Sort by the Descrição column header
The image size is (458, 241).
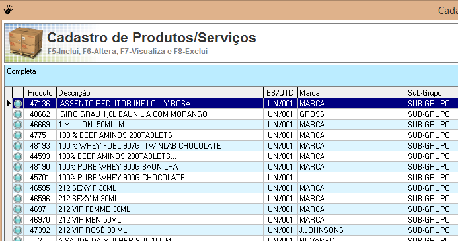coord(160,93)
